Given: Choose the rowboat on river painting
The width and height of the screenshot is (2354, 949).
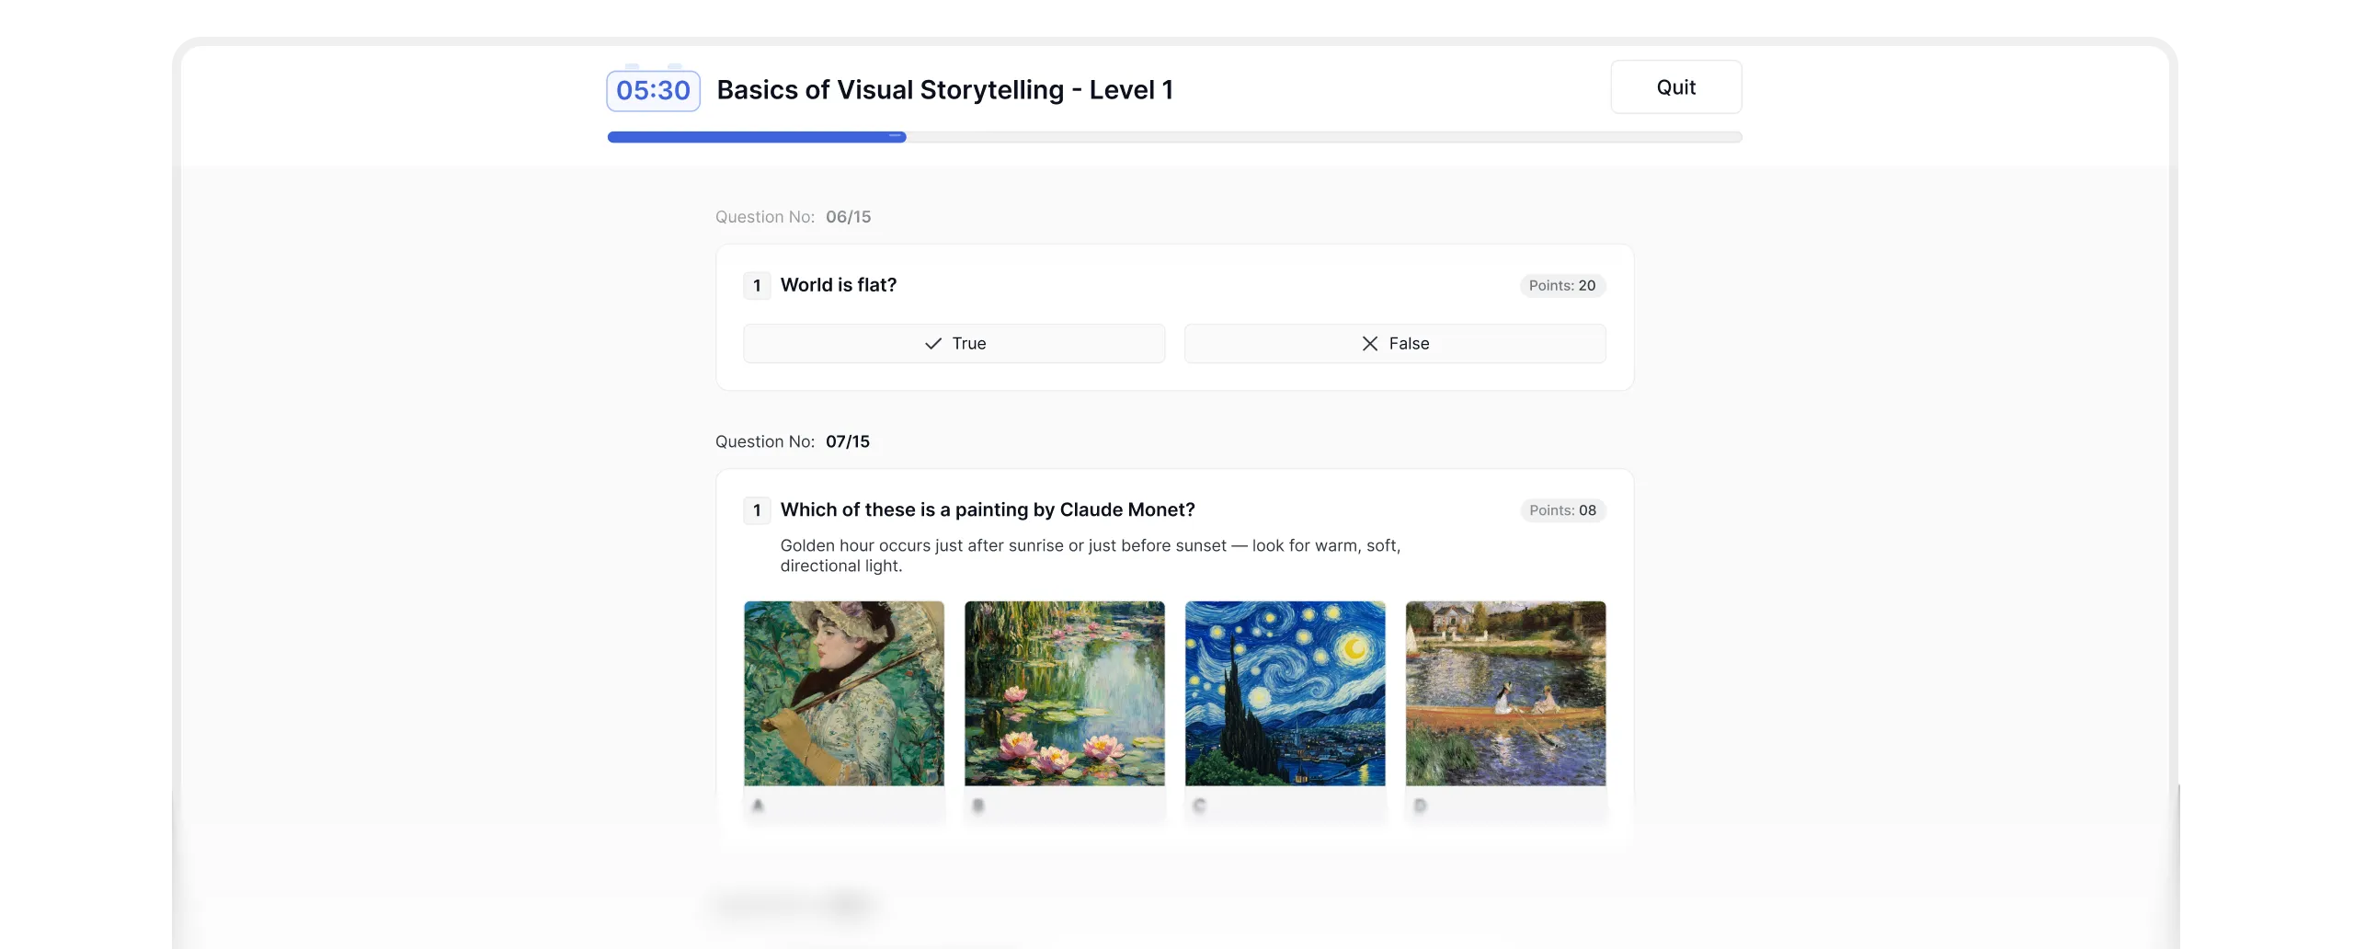Looking at the screenshot, I should [x=1505, y=693].
